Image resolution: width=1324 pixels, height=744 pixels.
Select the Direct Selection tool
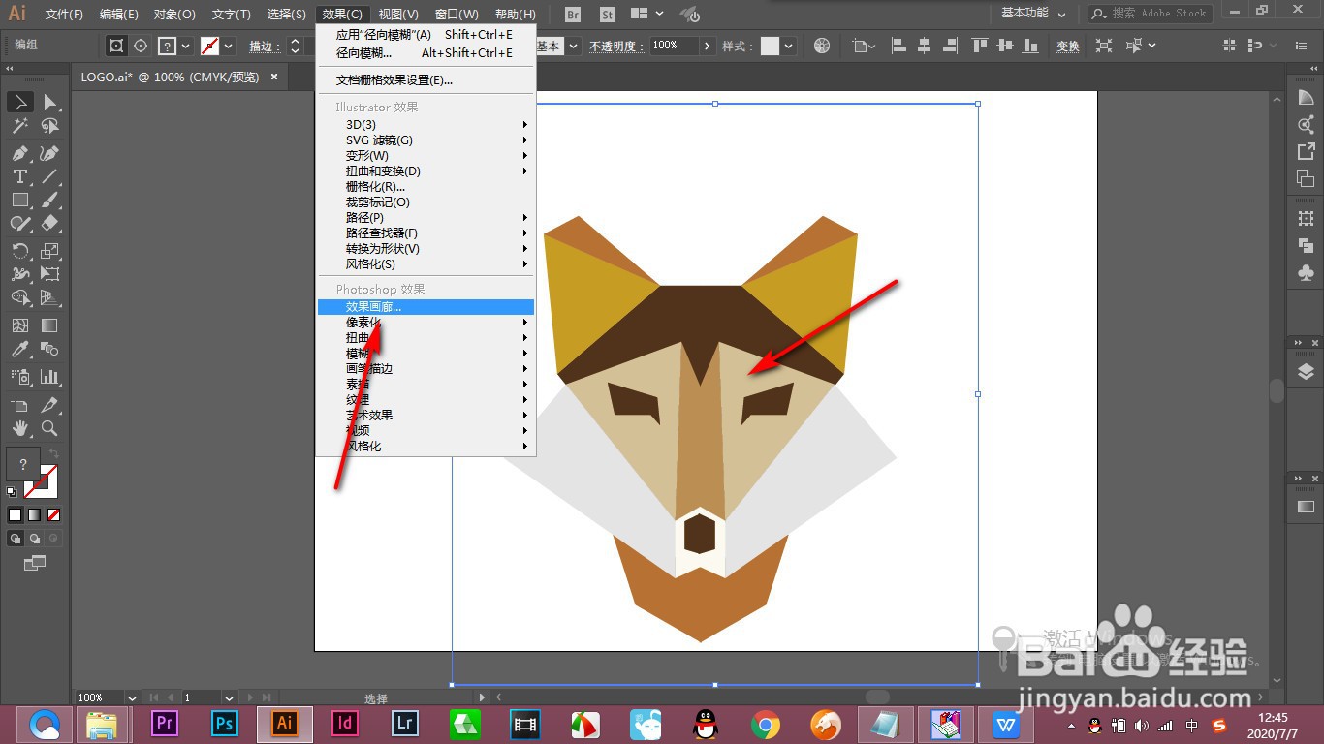[50, 102]
